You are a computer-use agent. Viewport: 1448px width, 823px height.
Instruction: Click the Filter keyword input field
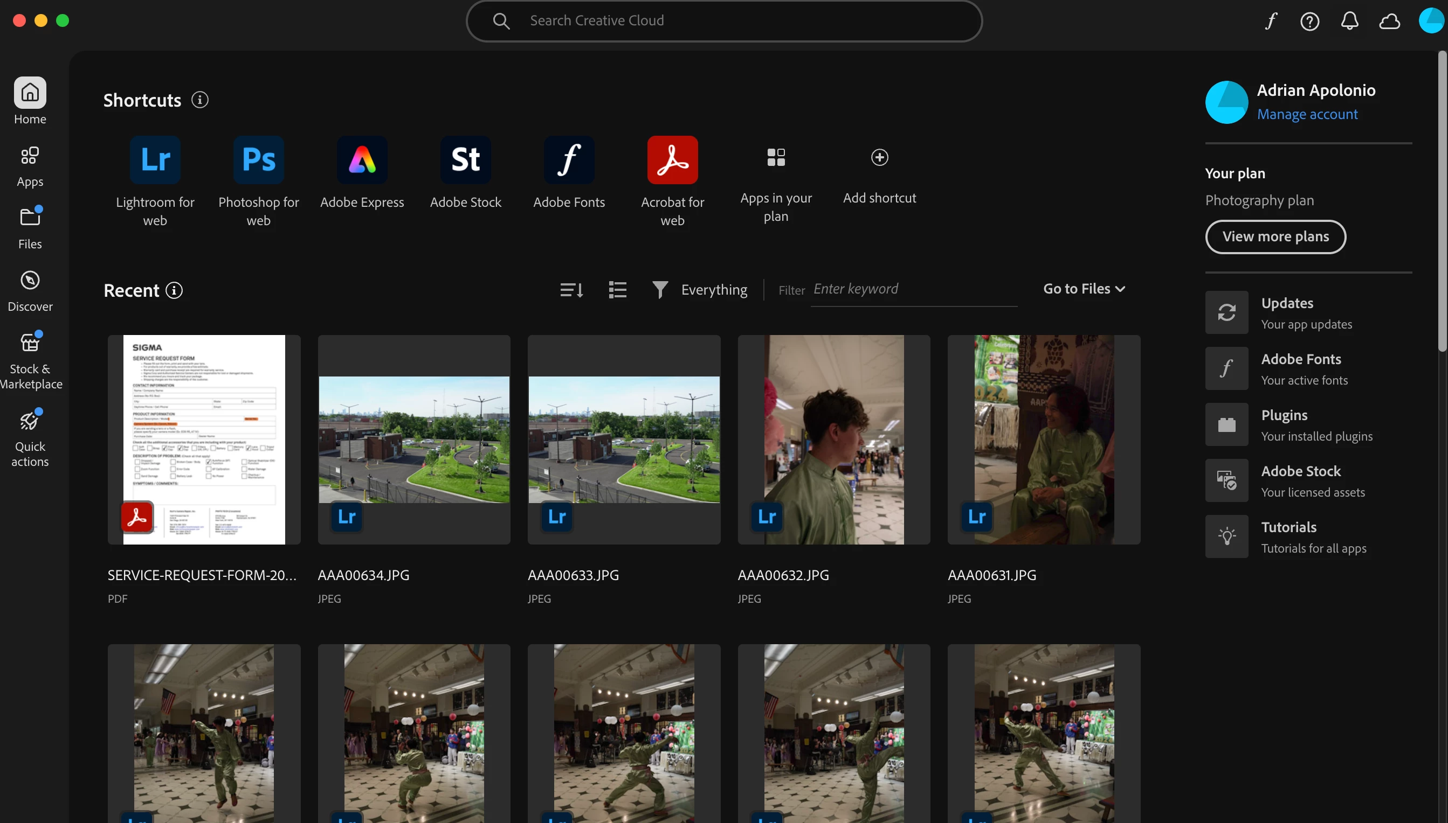tap(913, 289)
